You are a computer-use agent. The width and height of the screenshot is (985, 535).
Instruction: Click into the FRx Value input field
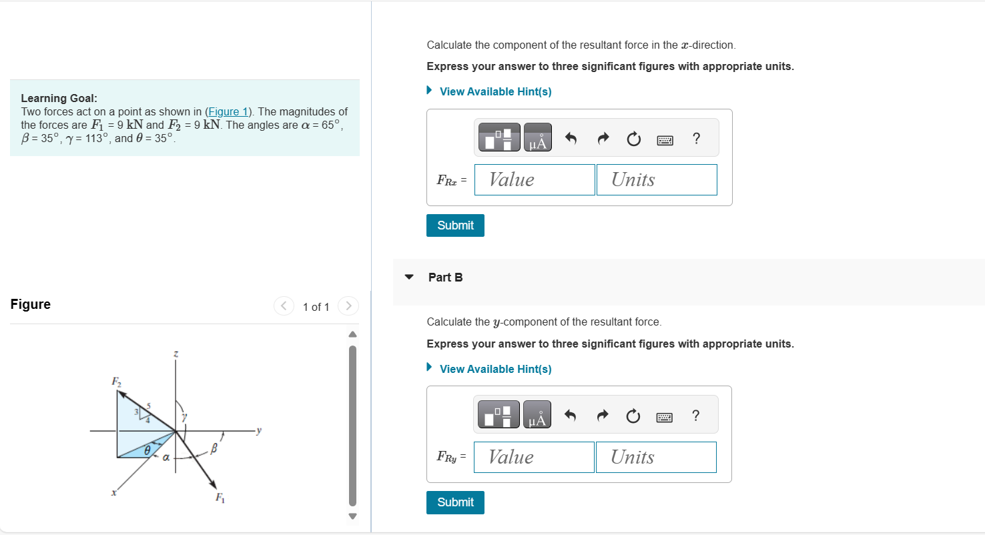click(534, 179)
